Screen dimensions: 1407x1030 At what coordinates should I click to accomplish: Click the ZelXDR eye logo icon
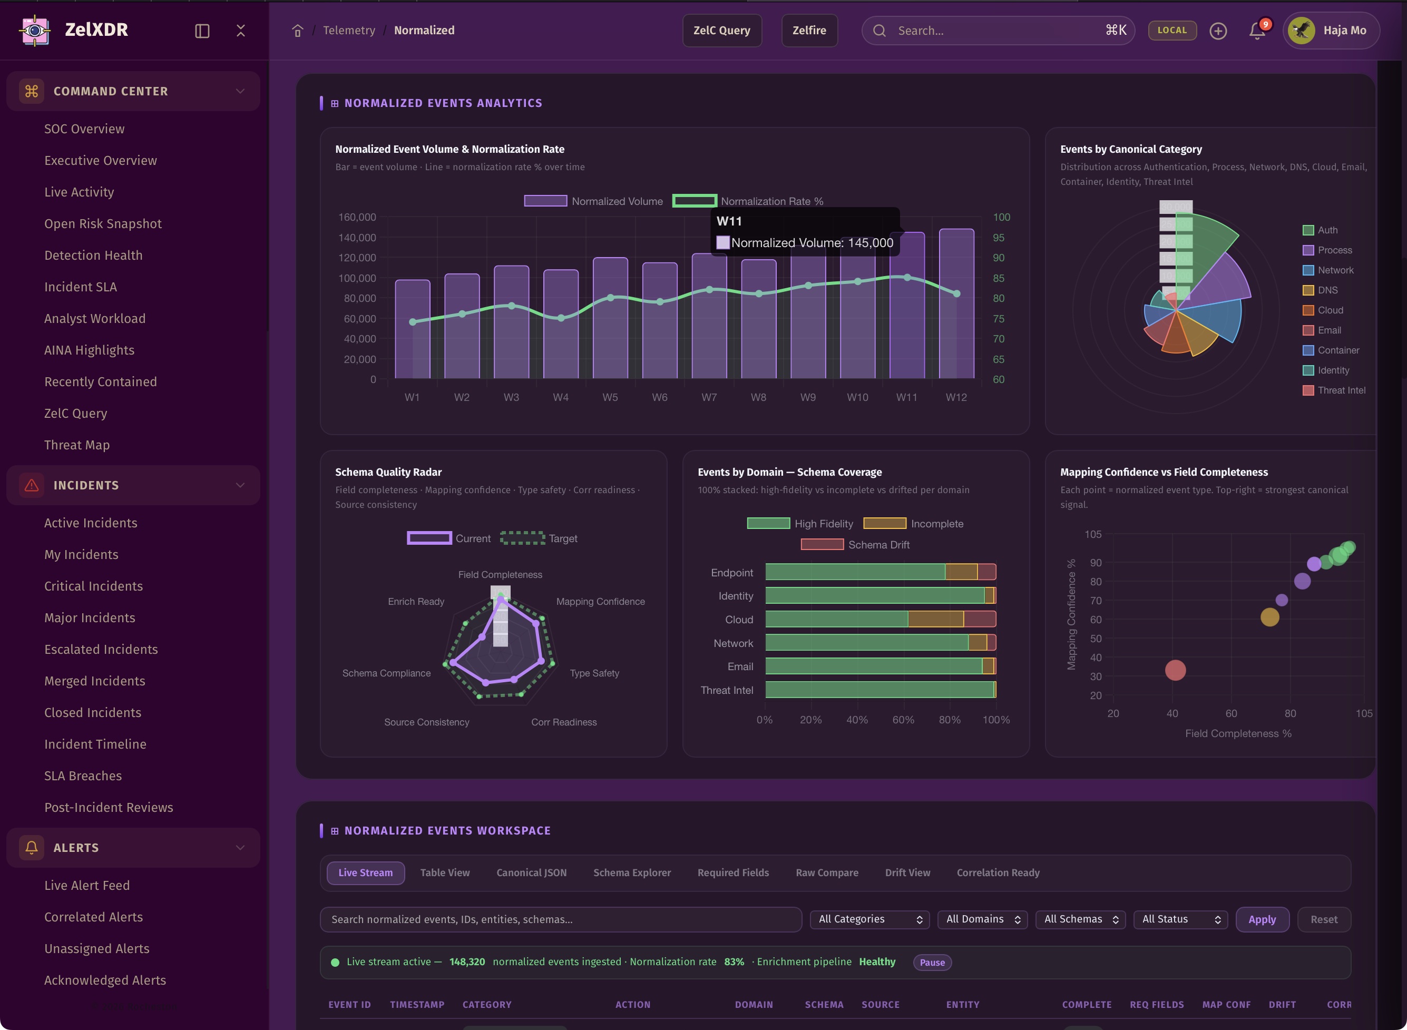(x=35, y=30)
